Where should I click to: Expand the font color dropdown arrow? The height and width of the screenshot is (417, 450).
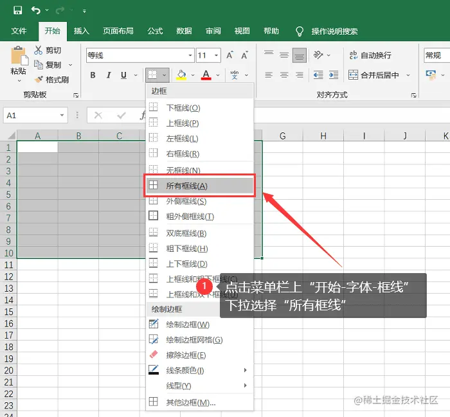point(218,75)
